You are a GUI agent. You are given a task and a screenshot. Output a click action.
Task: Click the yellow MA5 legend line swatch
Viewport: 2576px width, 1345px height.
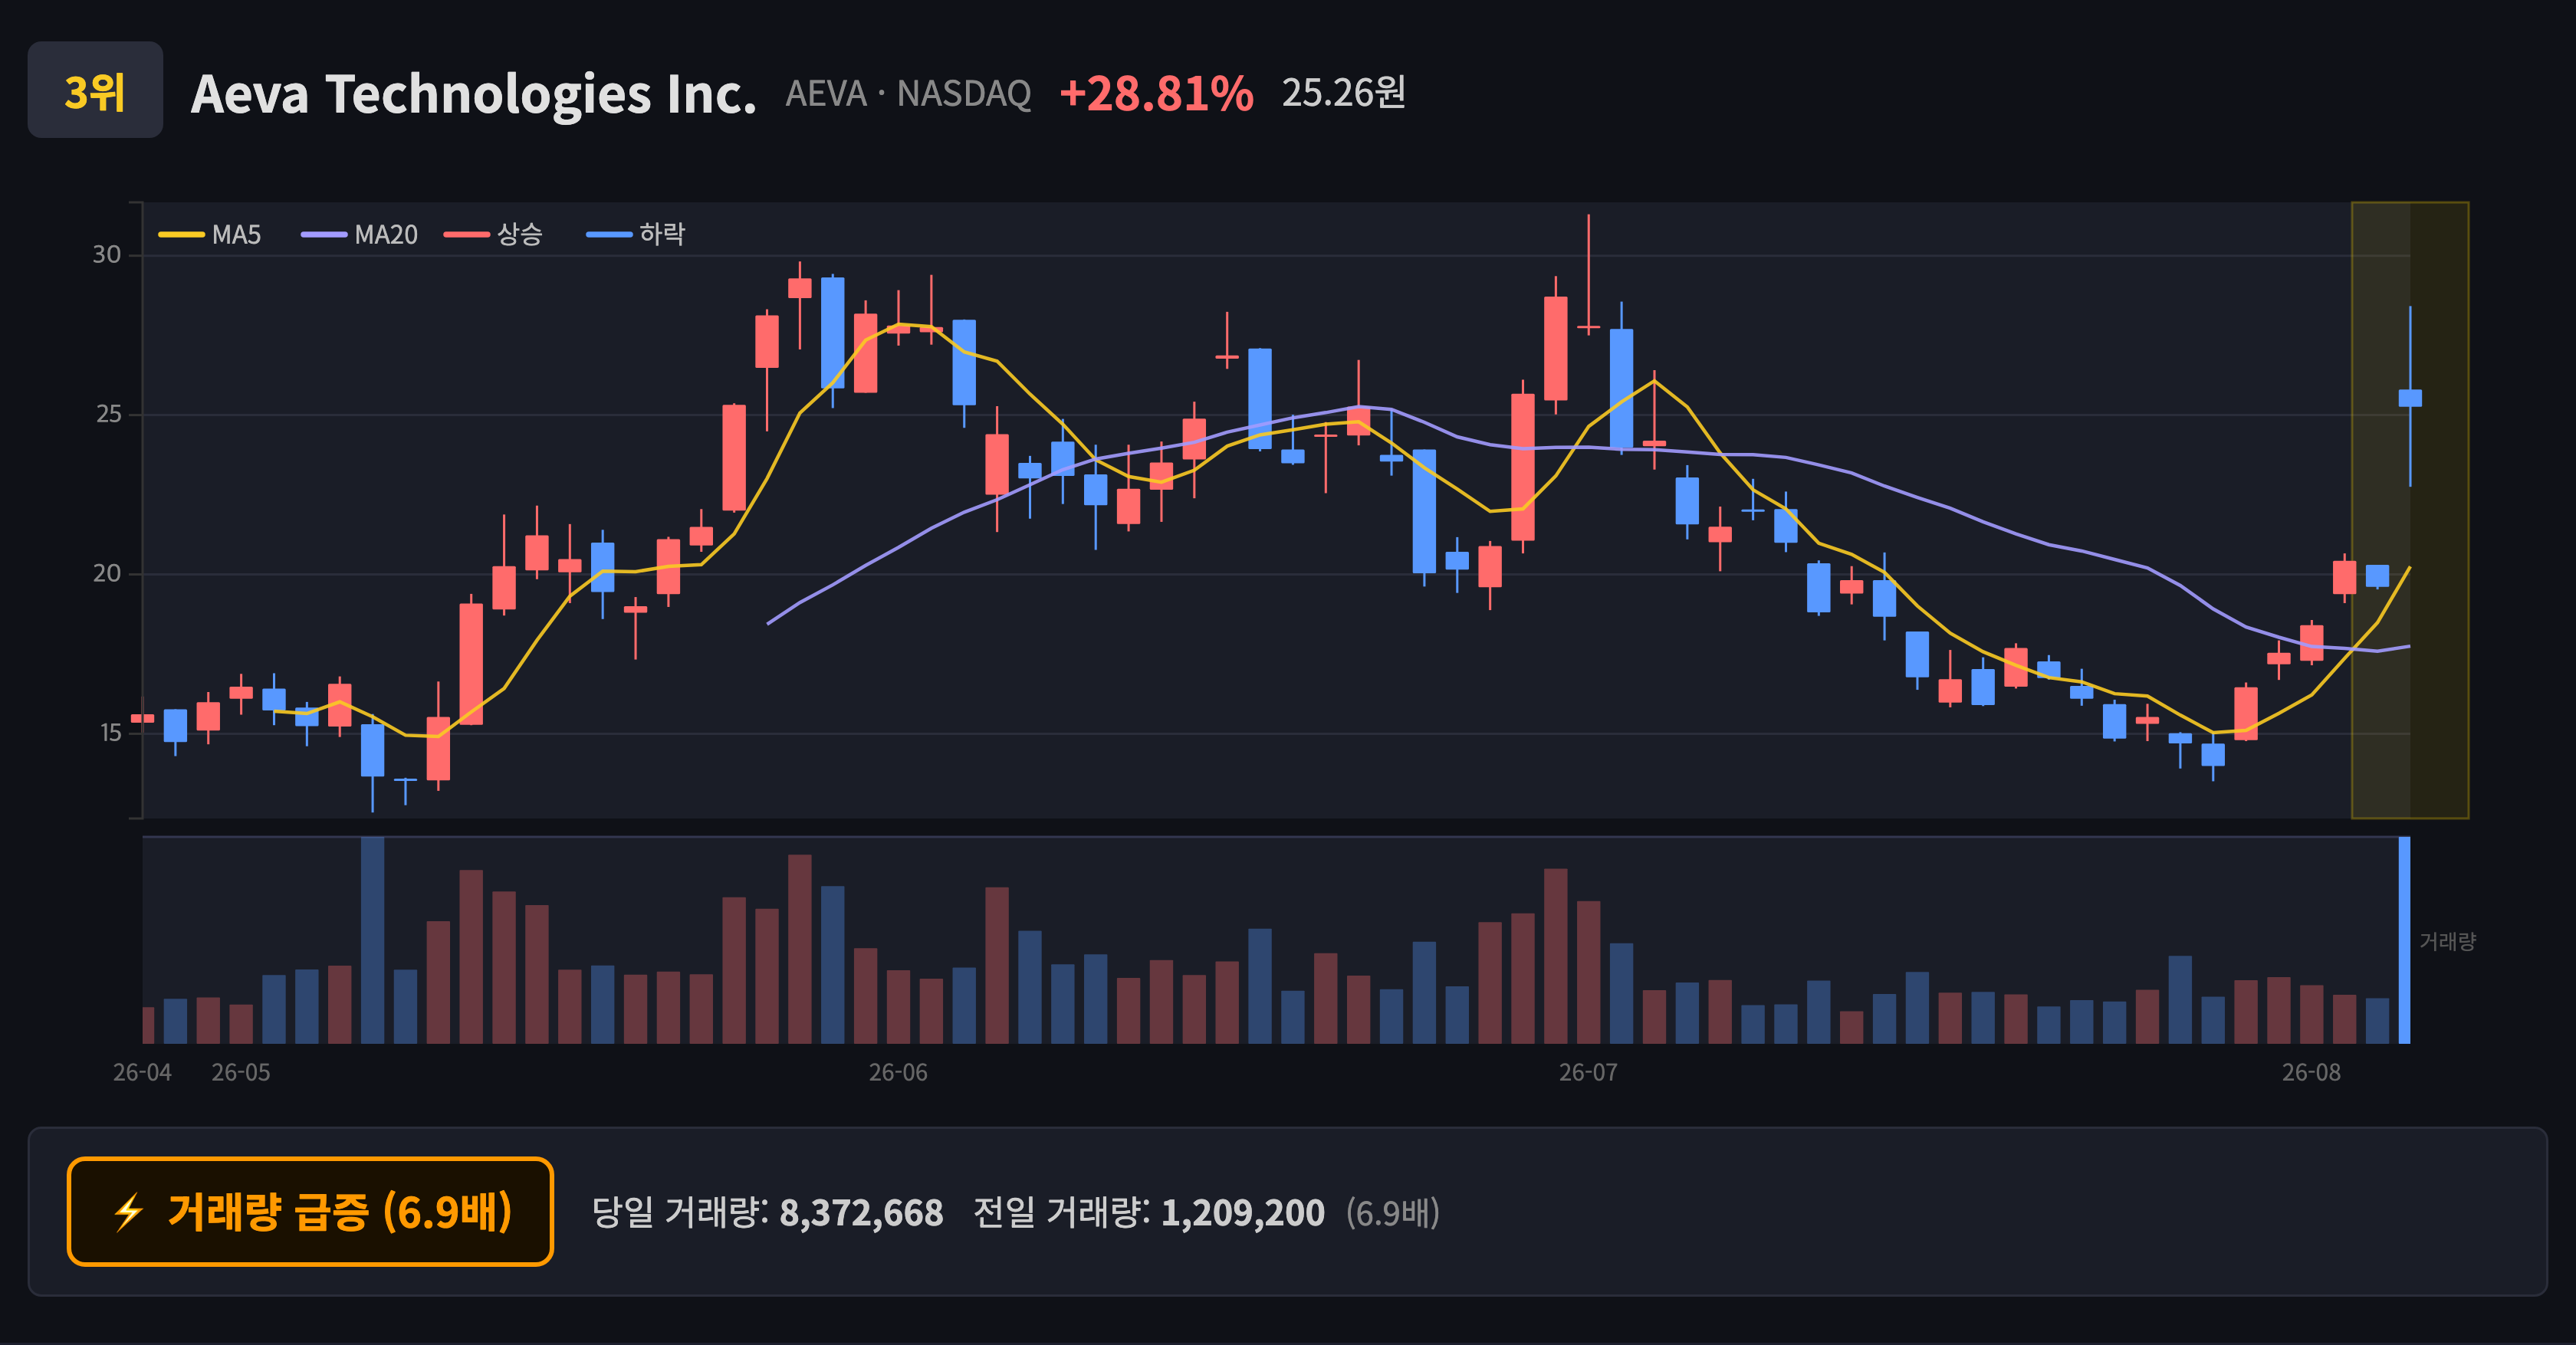[x=181, y=235]
